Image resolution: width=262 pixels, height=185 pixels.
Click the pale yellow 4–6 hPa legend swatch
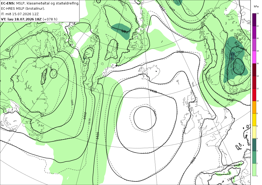point(254,132)
